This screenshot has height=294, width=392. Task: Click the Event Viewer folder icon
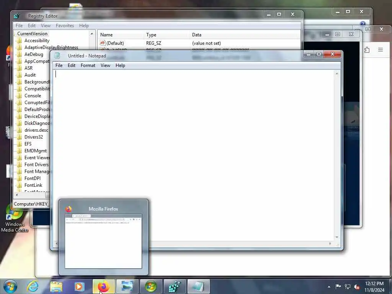[20, 158]
